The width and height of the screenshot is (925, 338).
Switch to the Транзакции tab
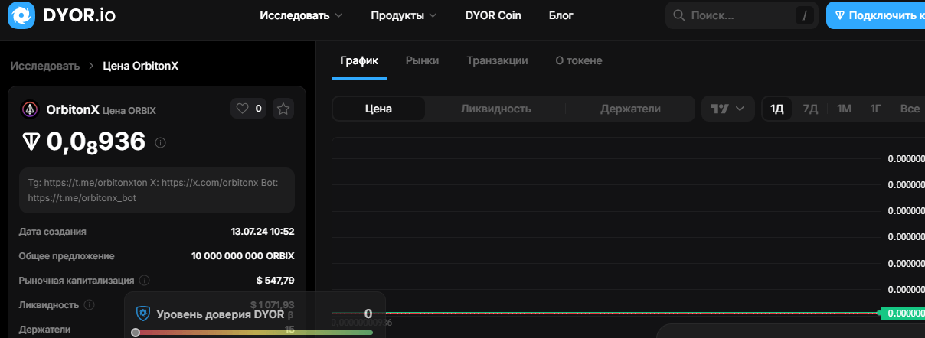click(497, 60)
